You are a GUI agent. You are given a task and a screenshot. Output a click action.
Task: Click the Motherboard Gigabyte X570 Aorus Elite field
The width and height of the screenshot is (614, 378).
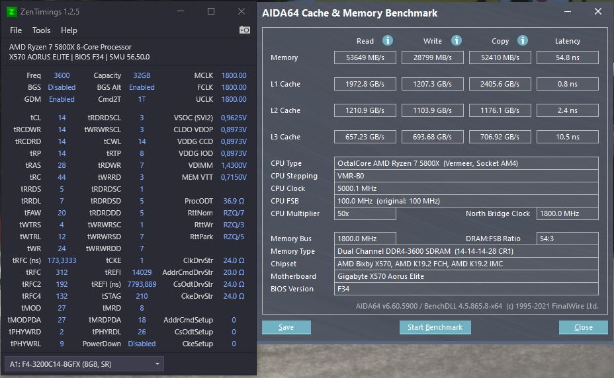pyautogui.click(x=466, y=276)
